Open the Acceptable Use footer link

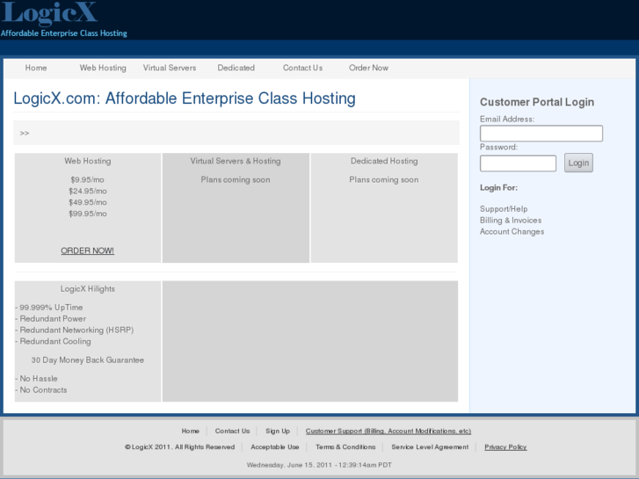[x=274, y=446]
